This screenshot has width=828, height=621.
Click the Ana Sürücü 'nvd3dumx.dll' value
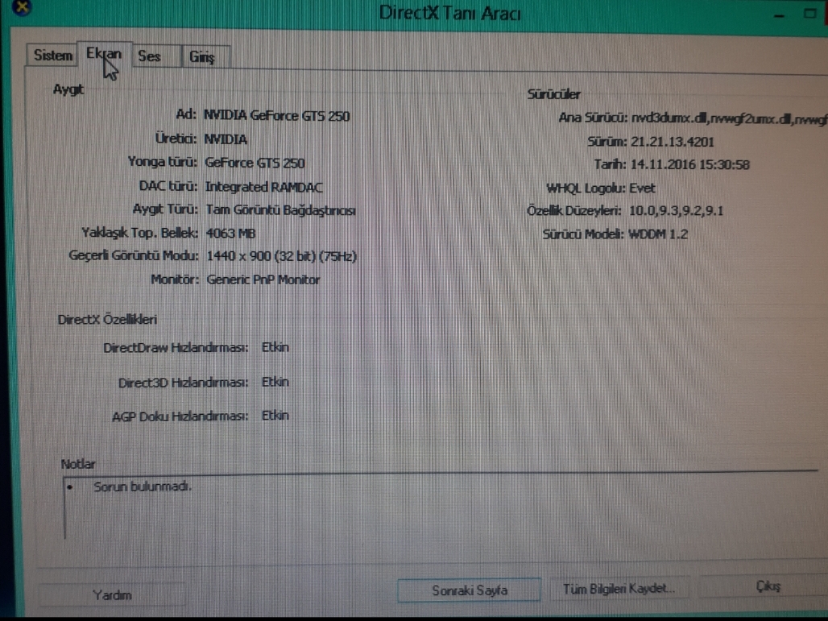click(730, 119)
